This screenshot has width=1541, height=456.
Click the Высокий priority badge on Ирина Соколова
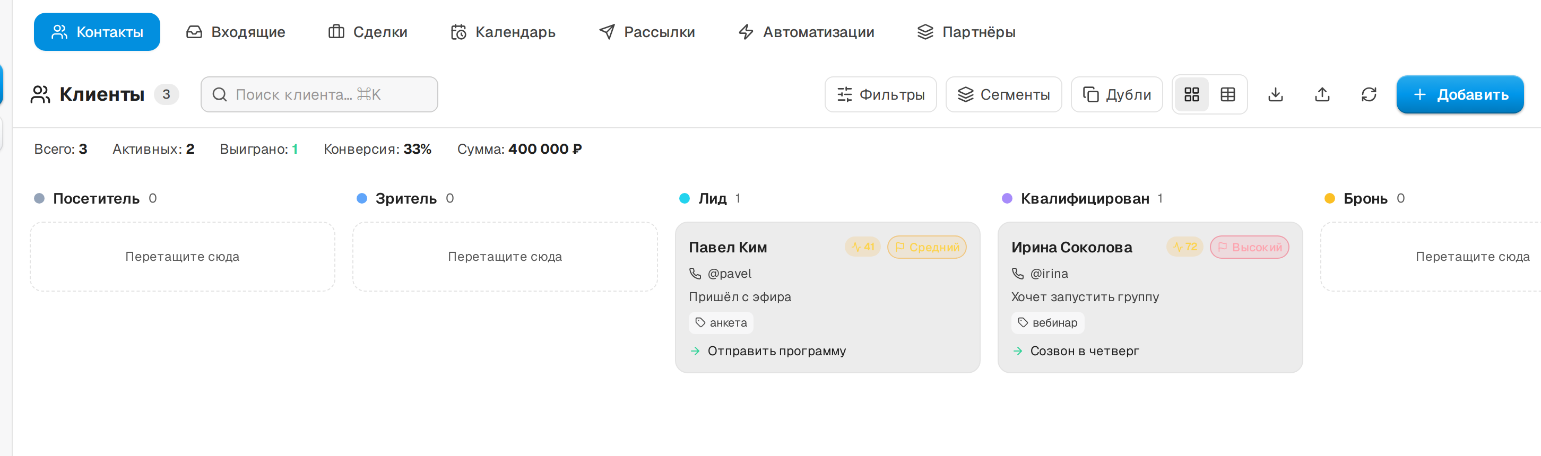tap(1249, 247)
